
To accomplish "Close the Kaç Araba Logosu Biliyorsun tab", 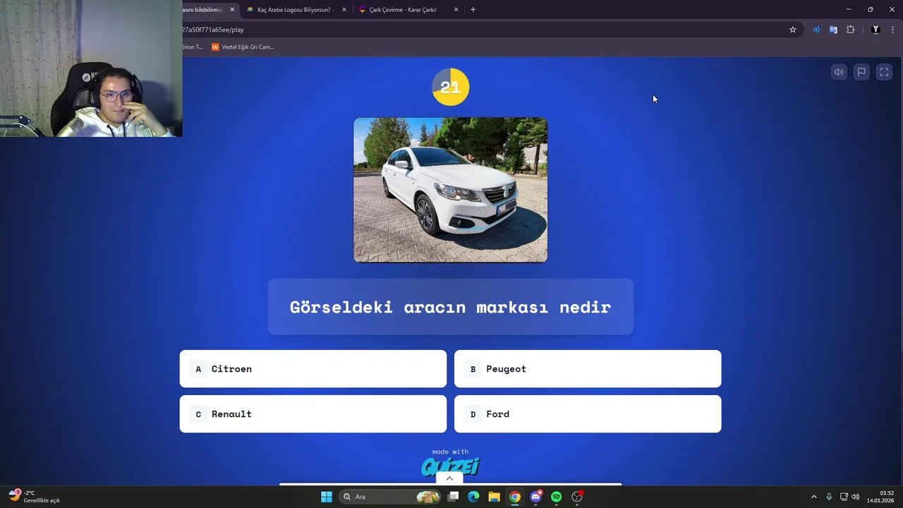I will 344,10.
